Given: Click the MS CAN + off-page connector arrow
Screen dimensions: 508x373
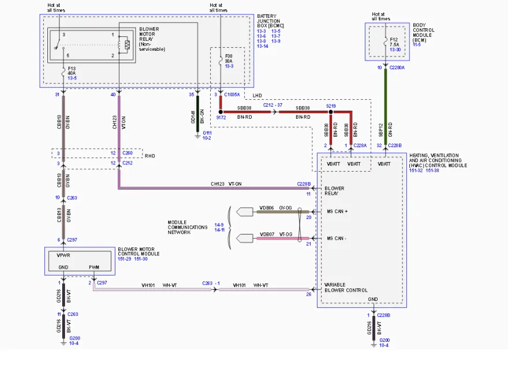Looking at the screenshot, I should (245, 212).
